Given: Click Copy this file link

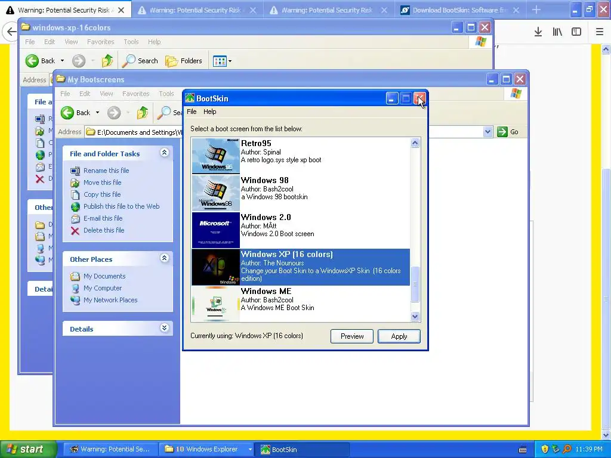Looking at the screenshot, I should click(x=102, y=194).
